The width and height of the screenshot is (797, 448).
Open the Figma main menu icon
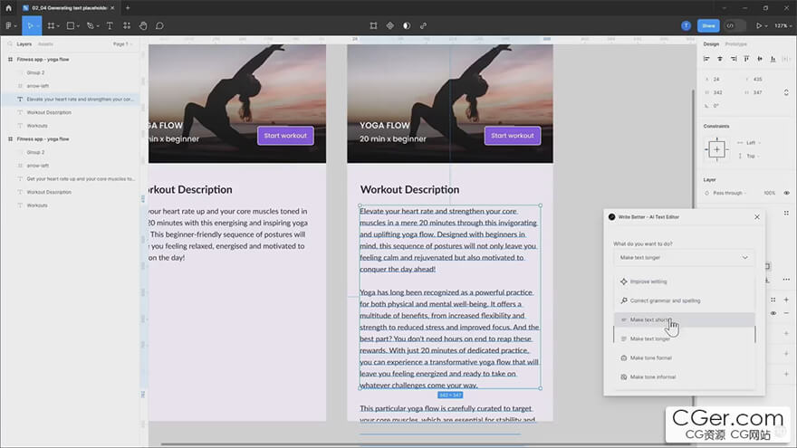coord(9,25)
